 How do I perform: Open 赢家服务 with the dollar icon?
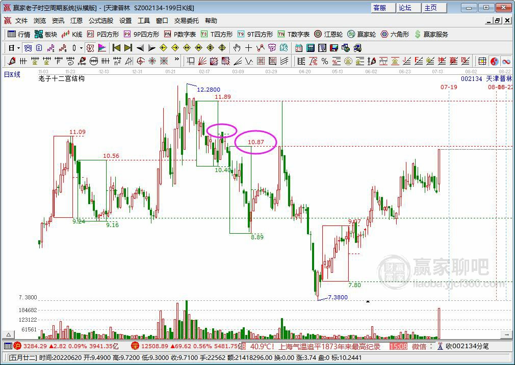(x=431, y=34)
